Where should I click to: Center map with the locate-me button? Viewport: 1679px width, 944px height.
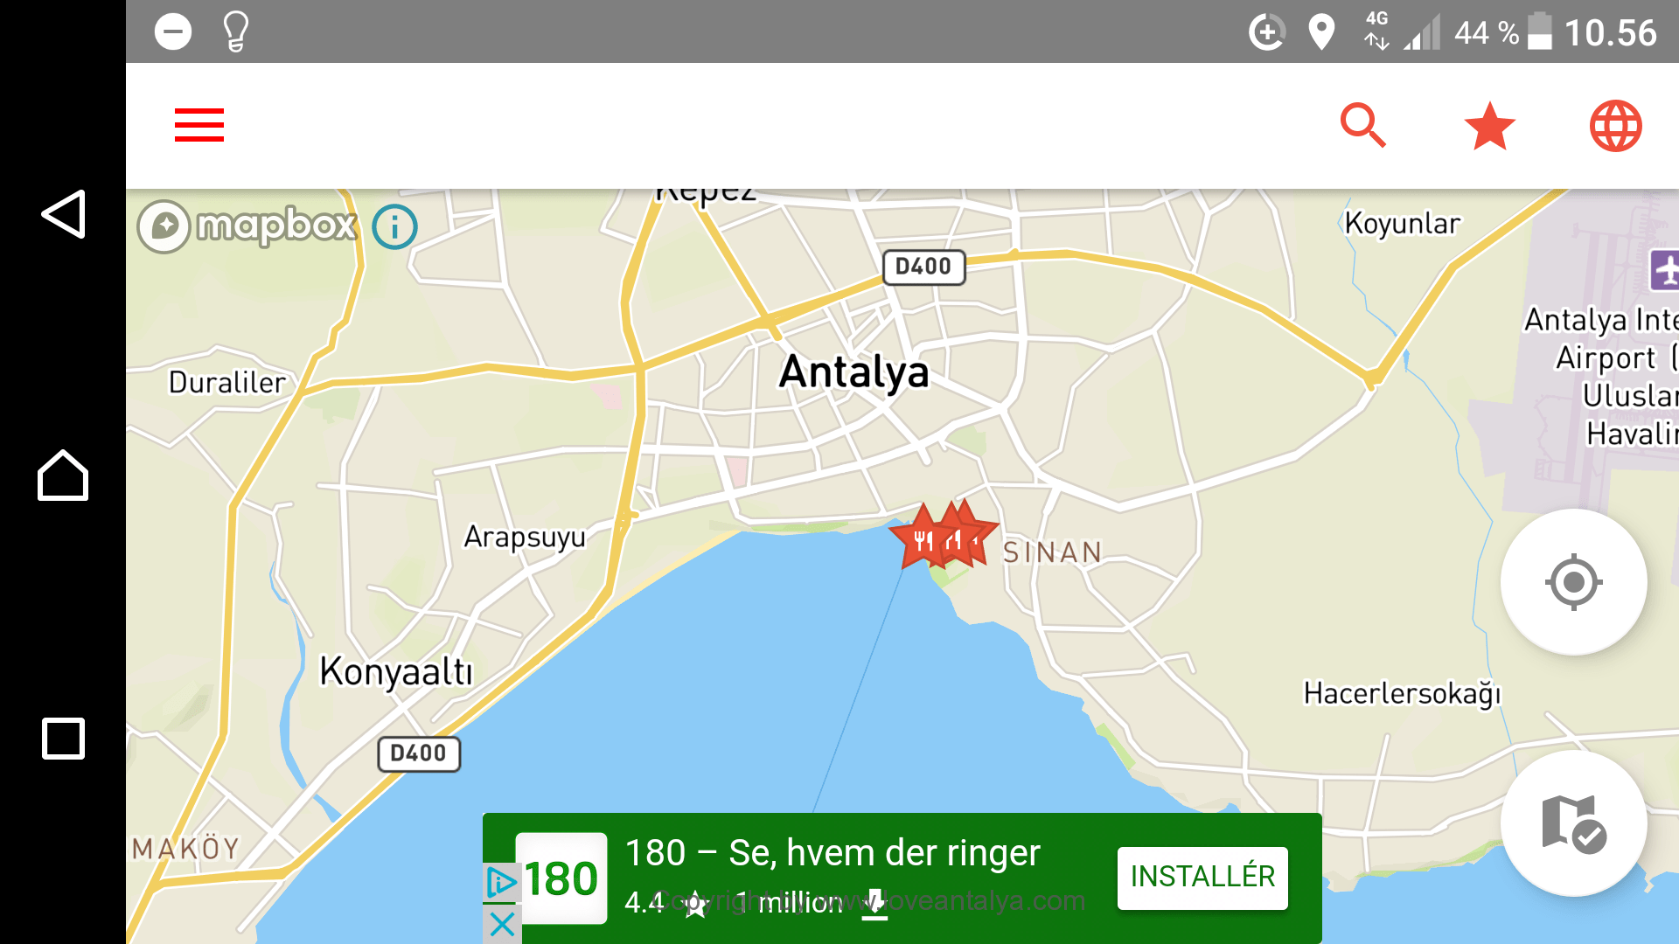click(x=1573, y=582)
